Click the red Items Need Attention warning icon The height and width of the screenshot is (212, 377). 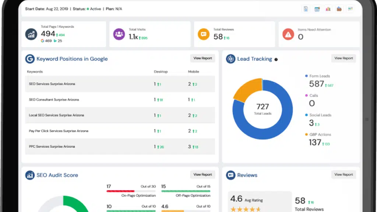(x=288, y=34)
